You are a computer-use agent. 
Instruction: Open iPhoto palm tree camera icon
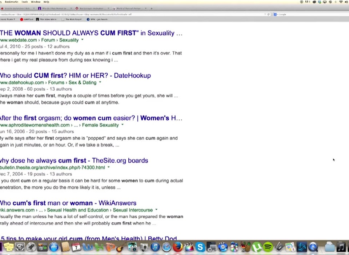(x=132, y=247)
